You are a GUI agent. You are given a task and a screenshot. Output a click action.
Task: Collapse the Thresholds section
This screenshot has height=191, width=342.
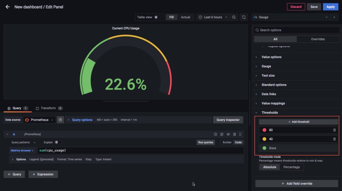tap(270, 113)
